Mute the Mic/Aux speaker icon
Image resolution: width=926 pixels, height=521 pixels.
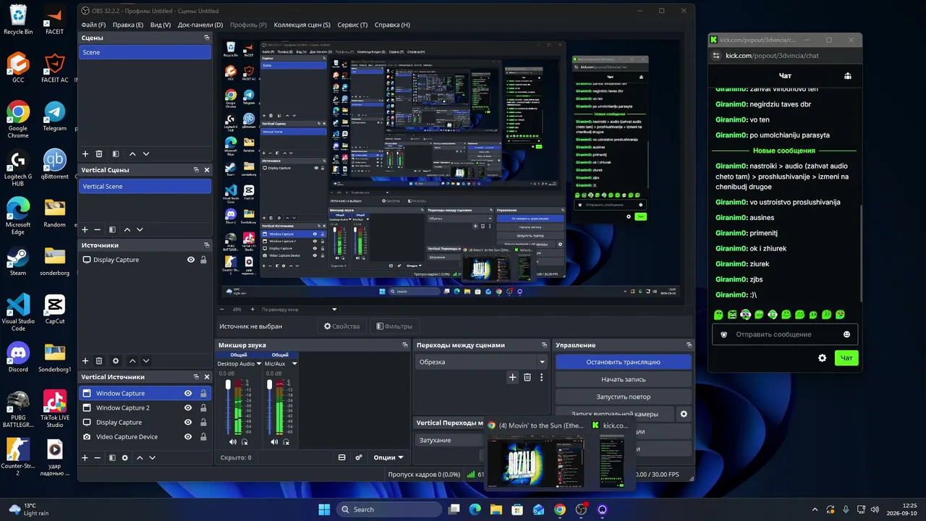[x=273, y=441]
